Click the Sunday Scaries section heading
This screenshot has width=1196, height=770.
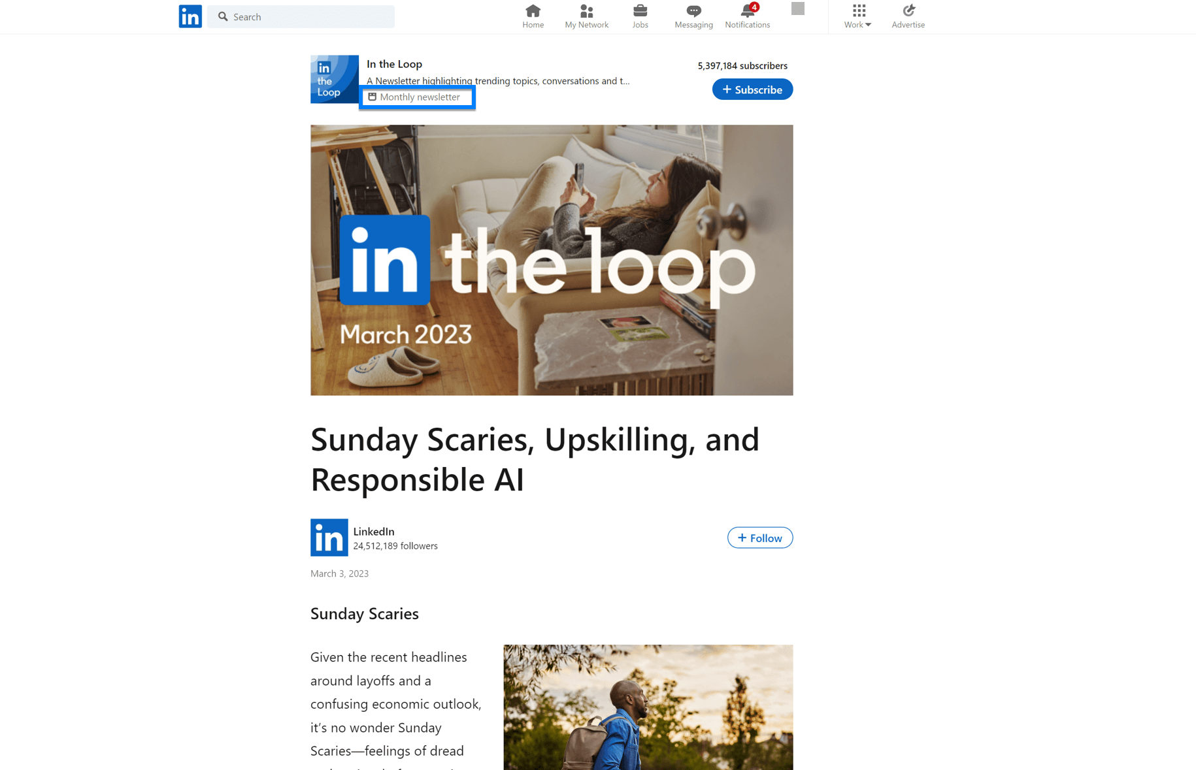(x=365, y=614)
